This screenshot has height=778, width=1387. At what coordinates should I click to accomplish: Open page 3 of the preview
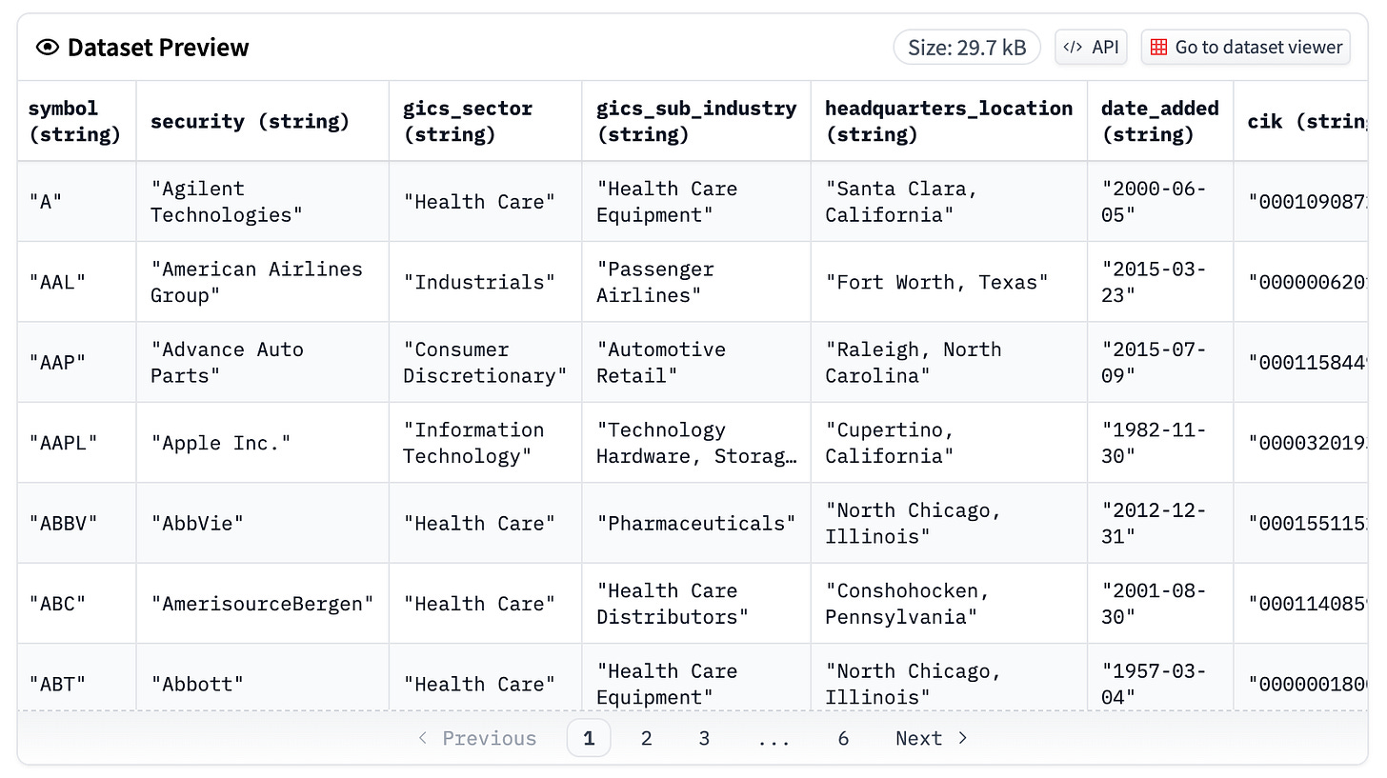point(704,738)
